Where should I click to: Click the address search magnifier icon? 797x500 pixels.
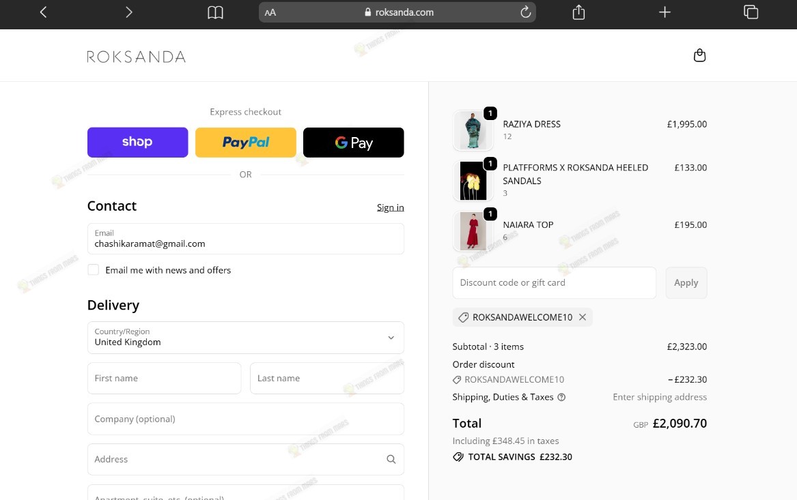click(x=391, y=459)
